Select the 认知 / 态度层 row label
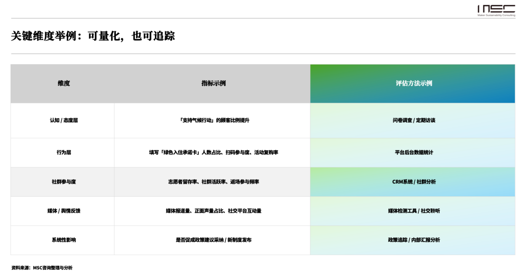This screenshot has width=526, height=278. 63,120
